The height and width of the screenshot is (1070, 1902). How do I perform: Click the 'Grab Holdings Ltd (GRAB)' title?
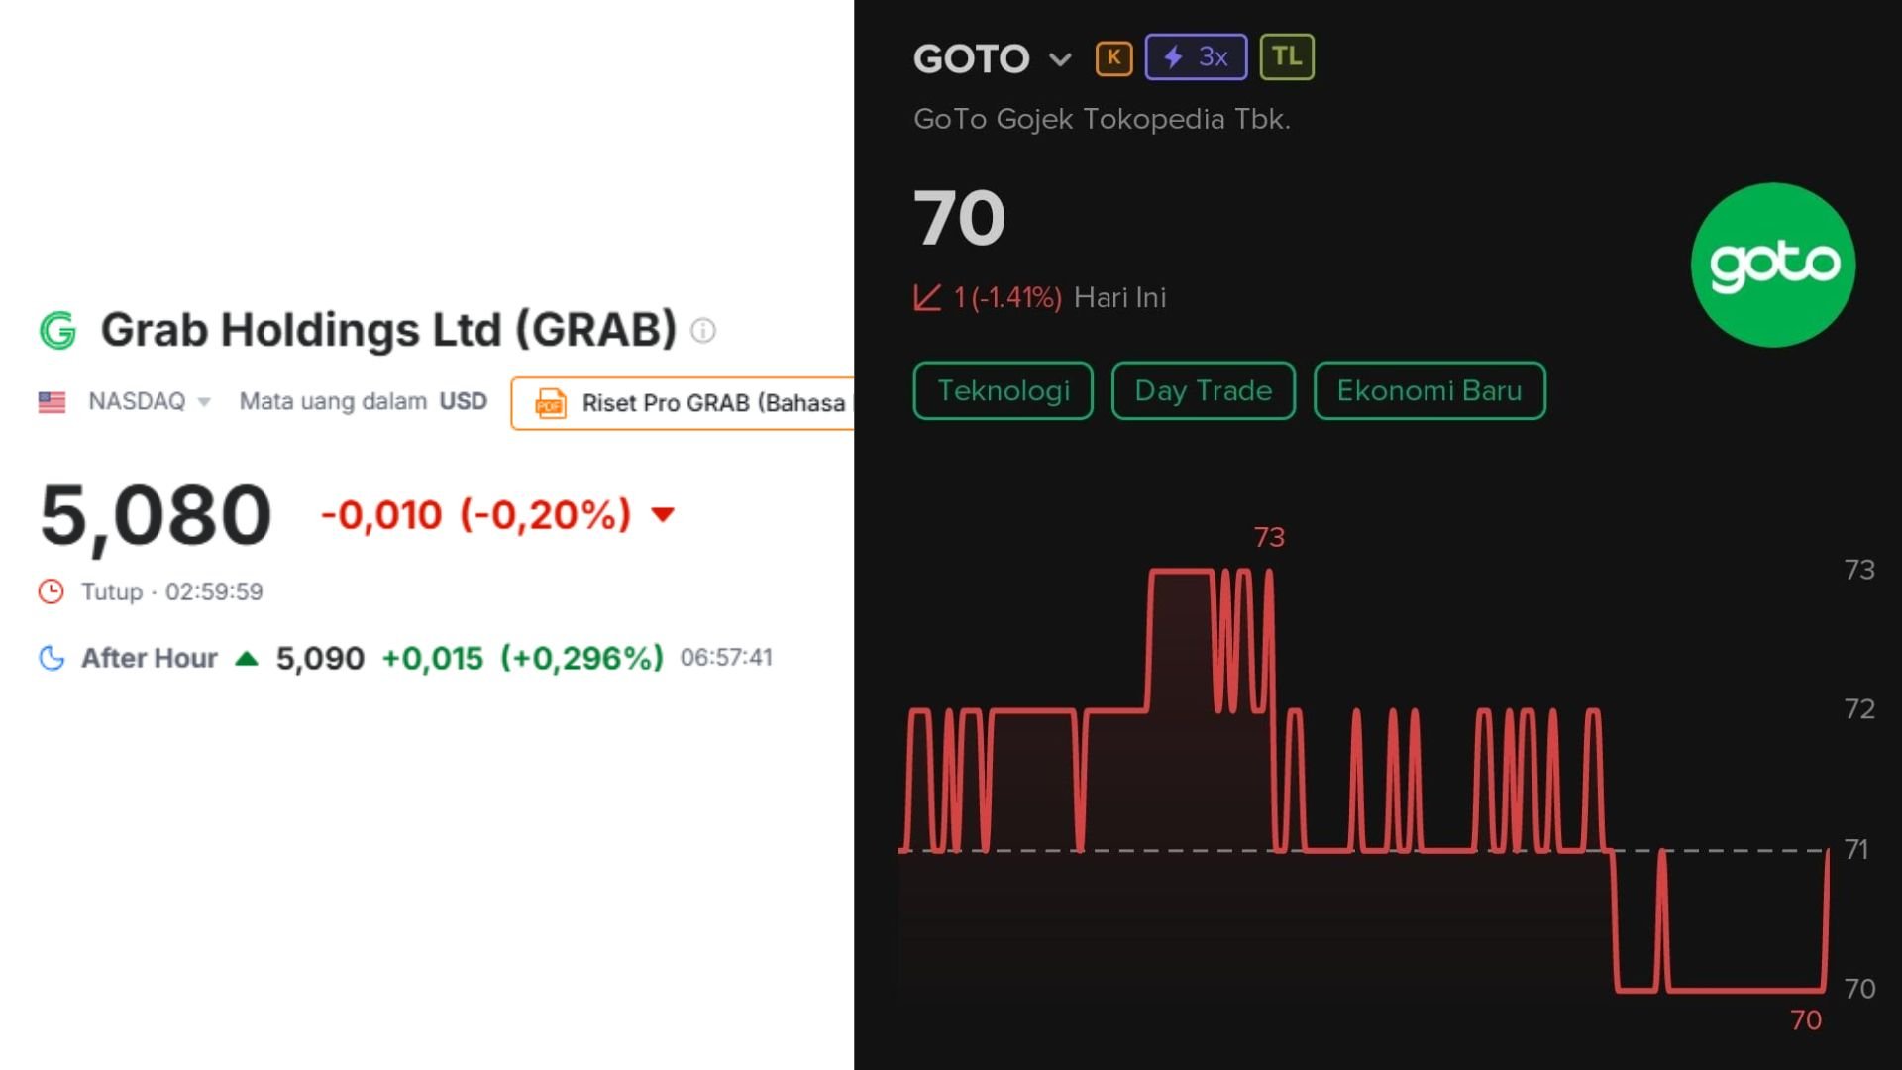(388, 331)
